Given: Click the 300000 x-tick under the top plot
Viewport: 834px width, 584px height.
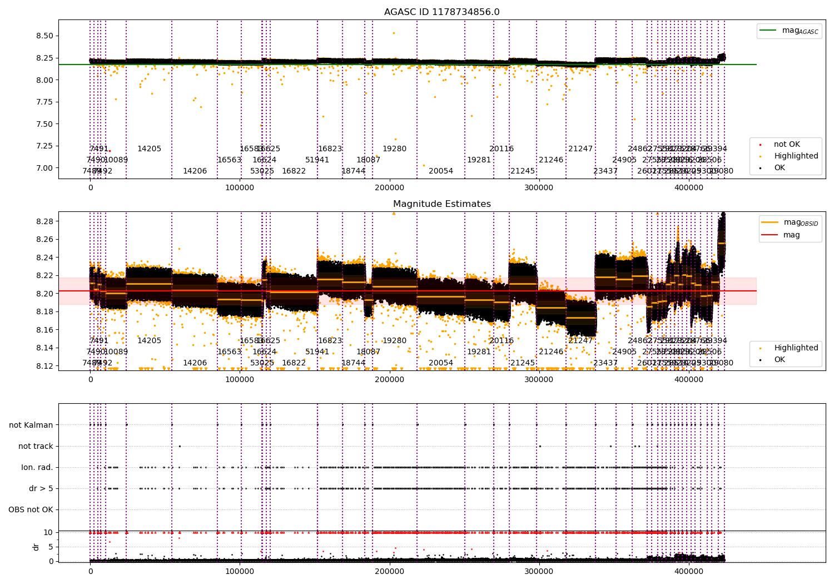Looking at the screenshot, I should point(539,188).
